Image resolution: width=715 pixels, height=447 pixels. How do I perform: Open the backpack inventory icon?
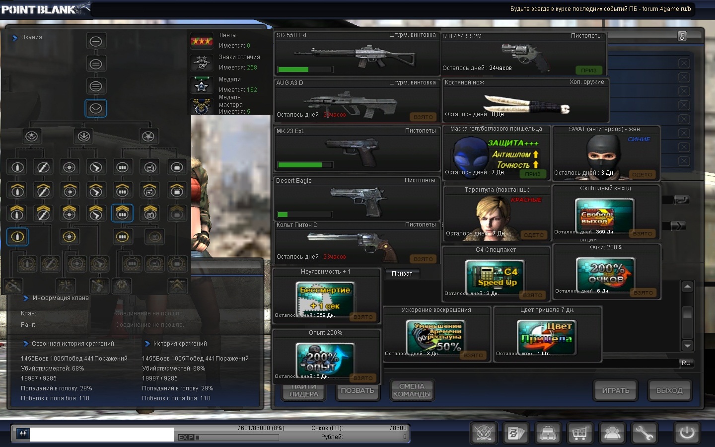[548, 433]
